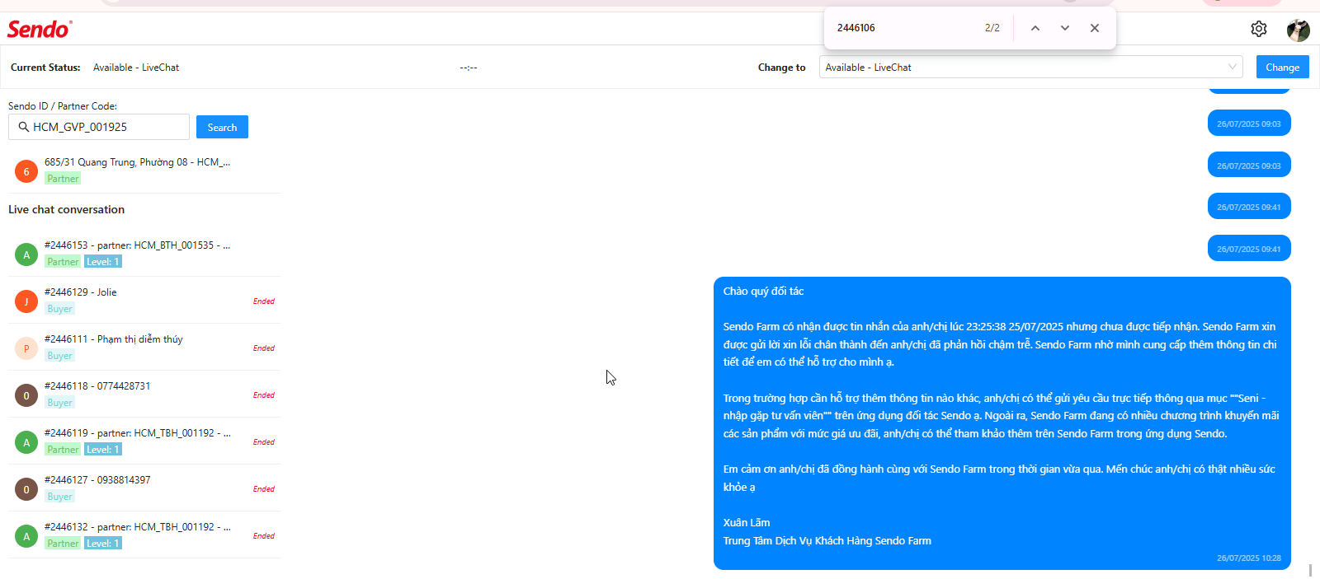This screenshot has height=579, width=1320.
Task: Open conversation #2446132 partner HCM_TBH_001192
Action: [144, 535]
